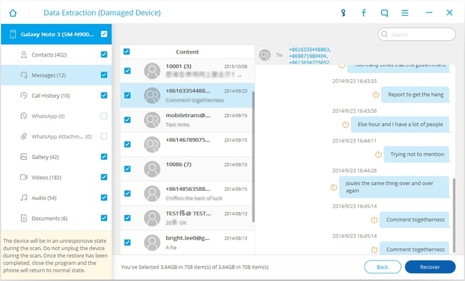Focus the Search input field
465x281 pixels.
[x=417, y=34]
